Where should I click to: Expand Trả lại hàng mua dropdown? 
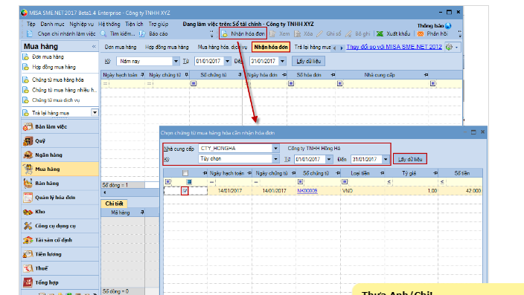[x=95, y=112]
